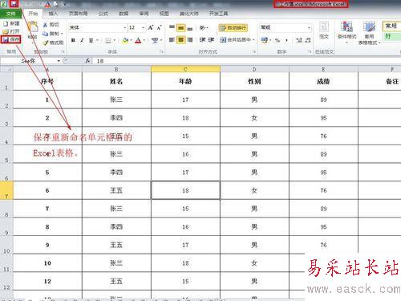Click the decrease indent icon
The width and height of the screenshot is (401, 301).
click(x=202, y=40)
